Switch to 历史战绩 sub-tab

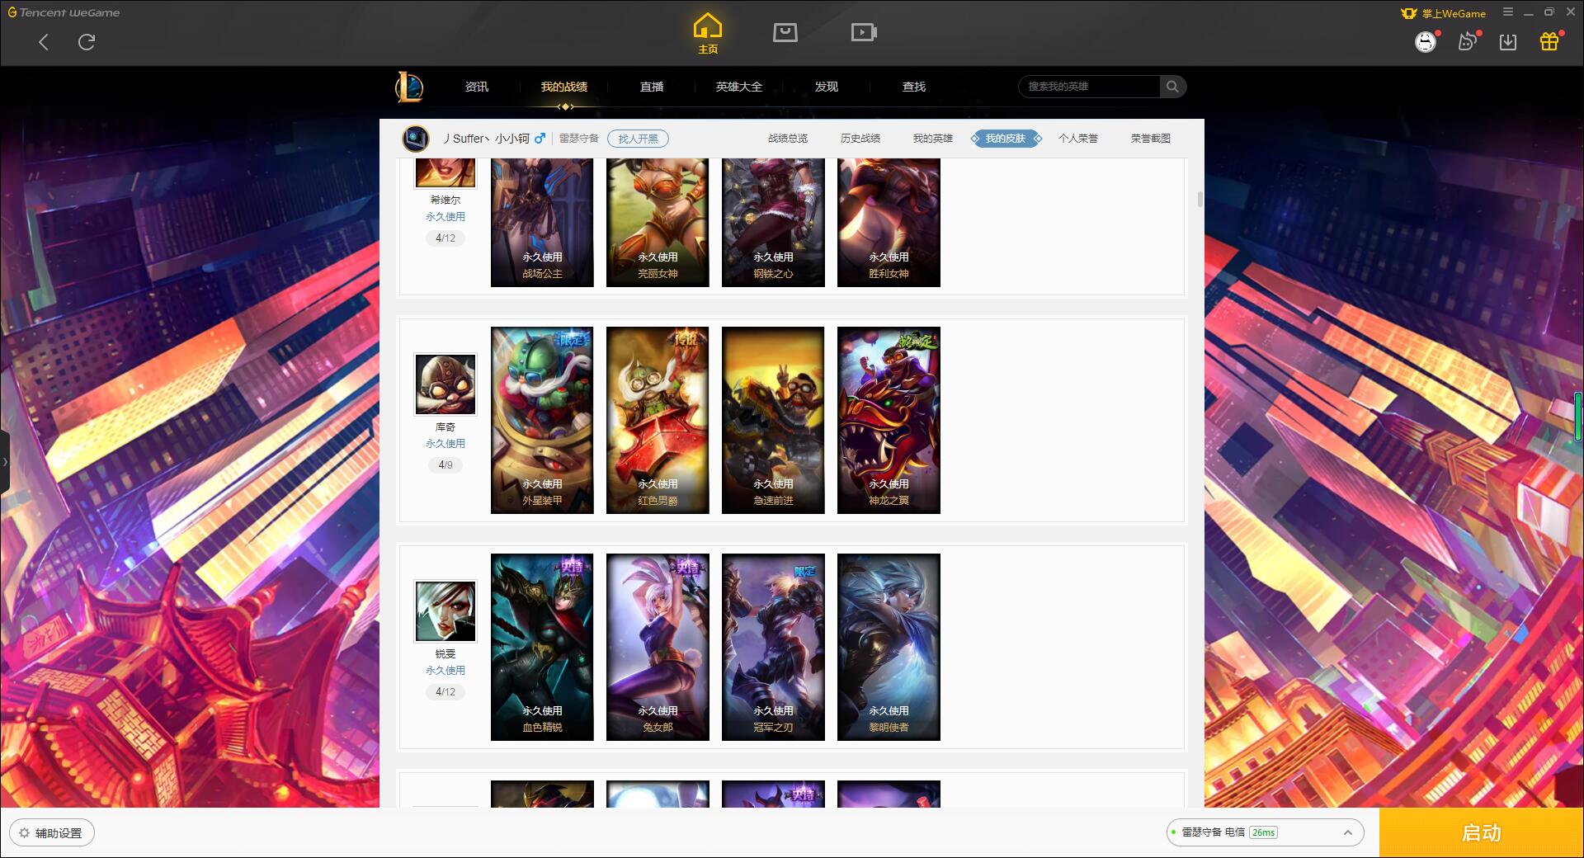coord(860,139)
